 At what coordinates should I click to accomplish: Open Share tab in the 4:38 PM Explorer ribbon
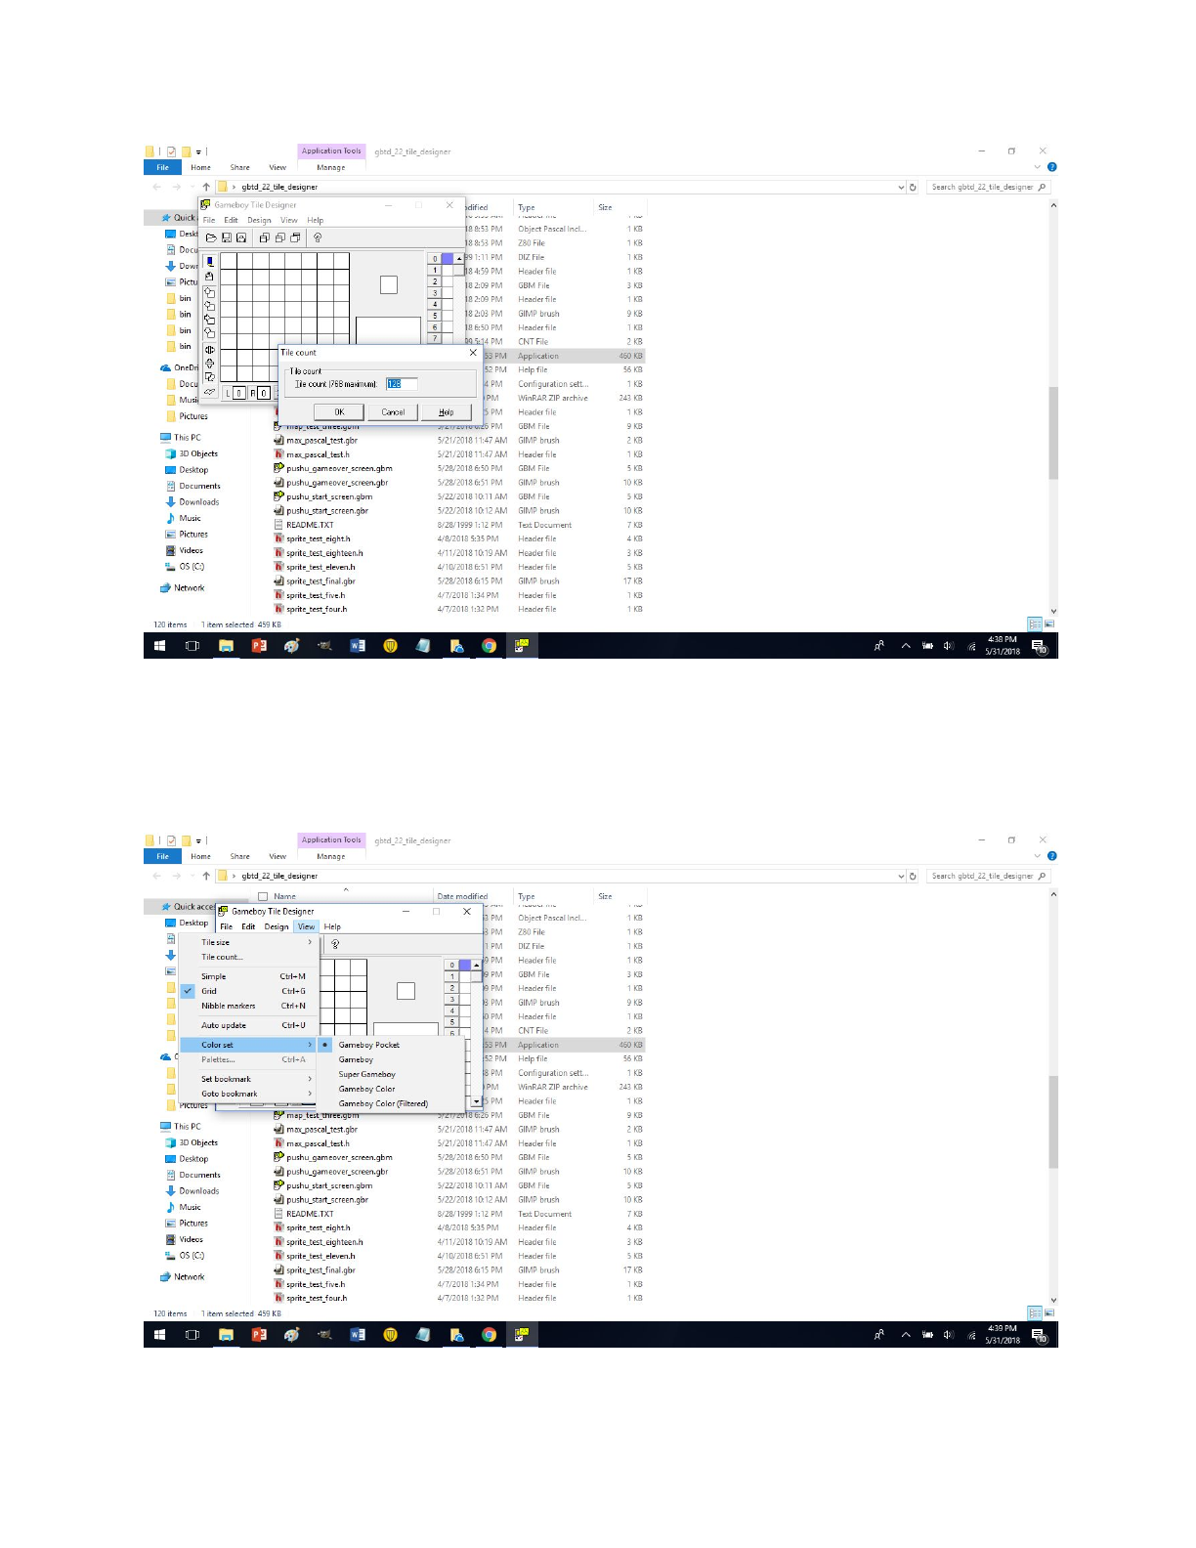(x=239, y=167)
